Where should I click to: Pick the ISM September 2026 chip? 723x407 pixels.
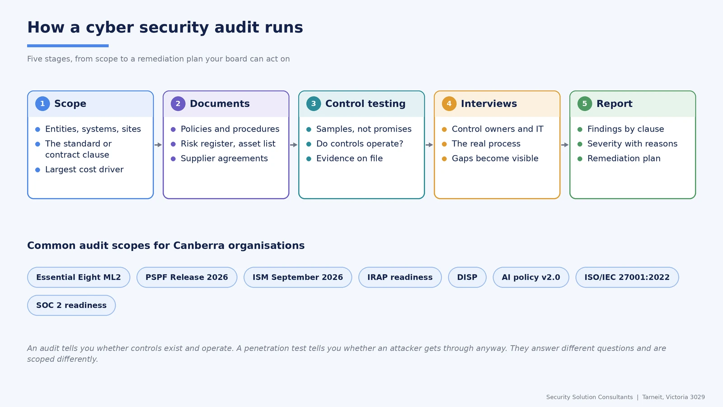pos(298,277)
